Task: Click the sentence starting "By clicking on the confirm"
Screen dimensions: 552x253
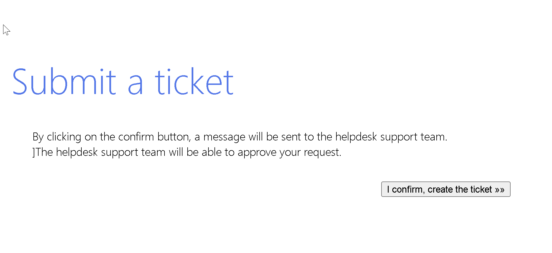Action: pyautogui.click(x=240, y=137)
